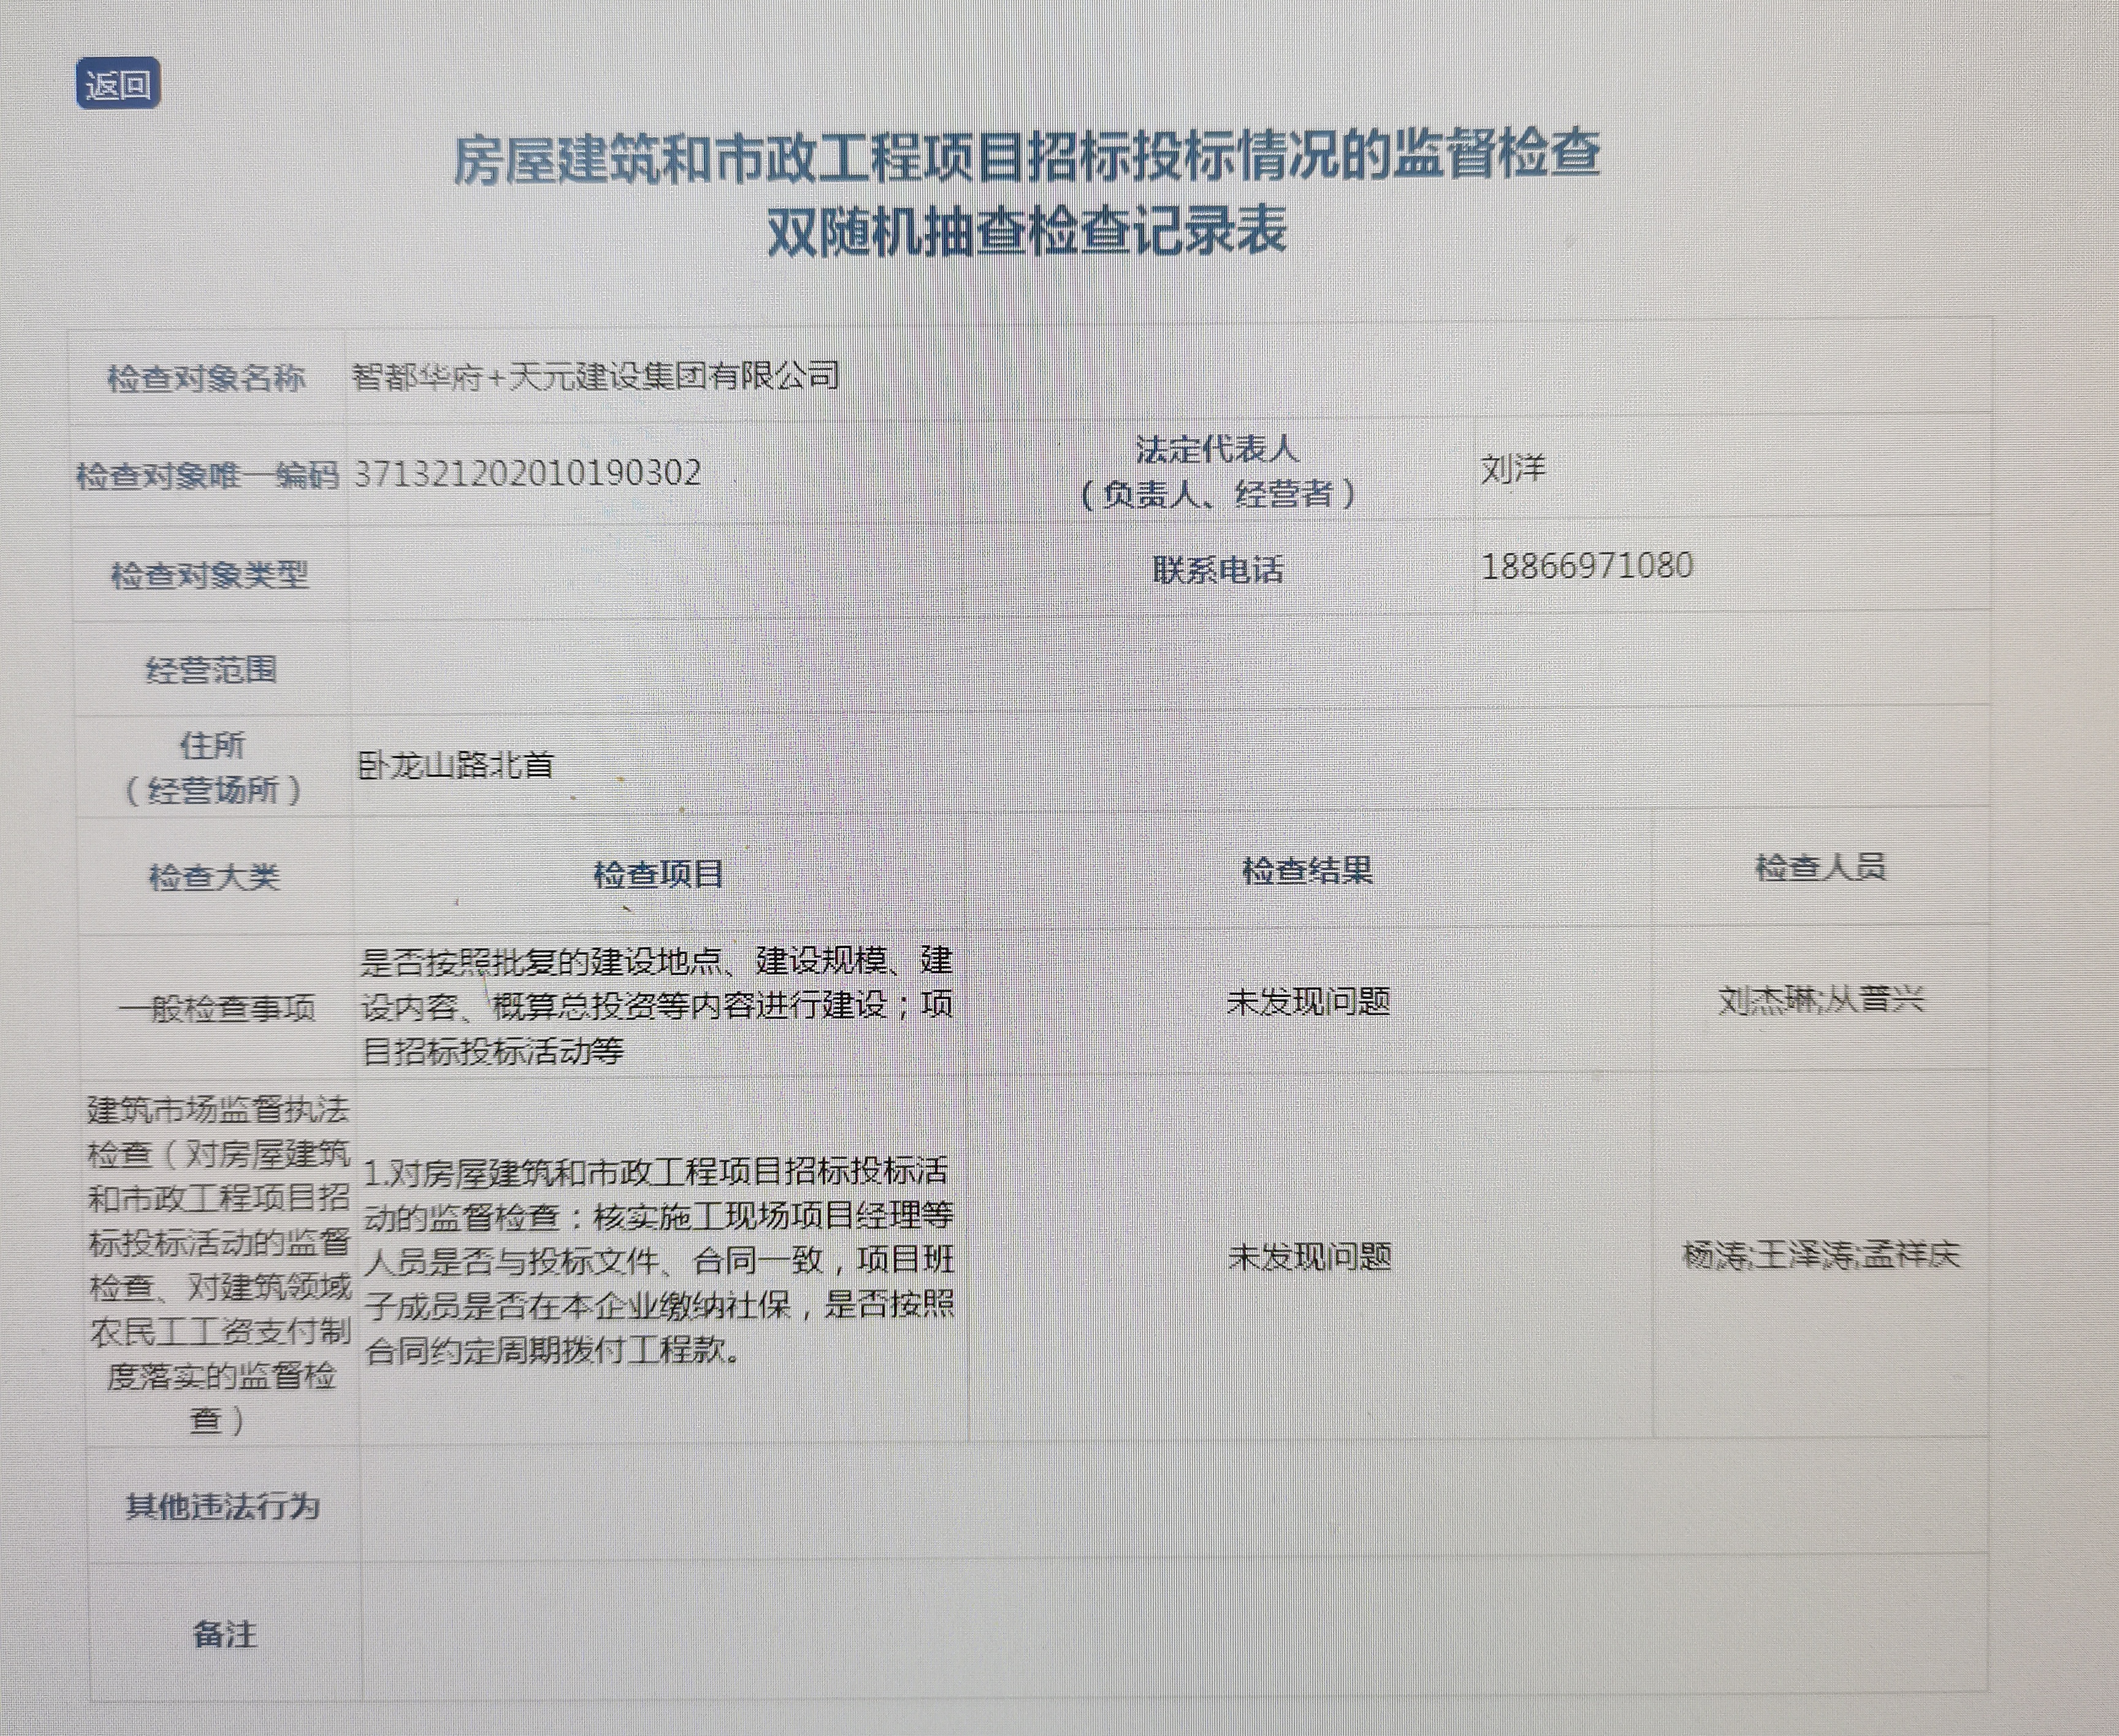
Task: Select the representative name 刘洋
Action: 1513,468
